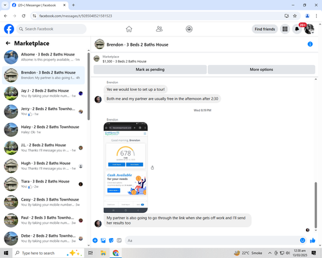Open emoji picker in message box
This screenshot has height=258, width=322.
click(x=303, y=241)
